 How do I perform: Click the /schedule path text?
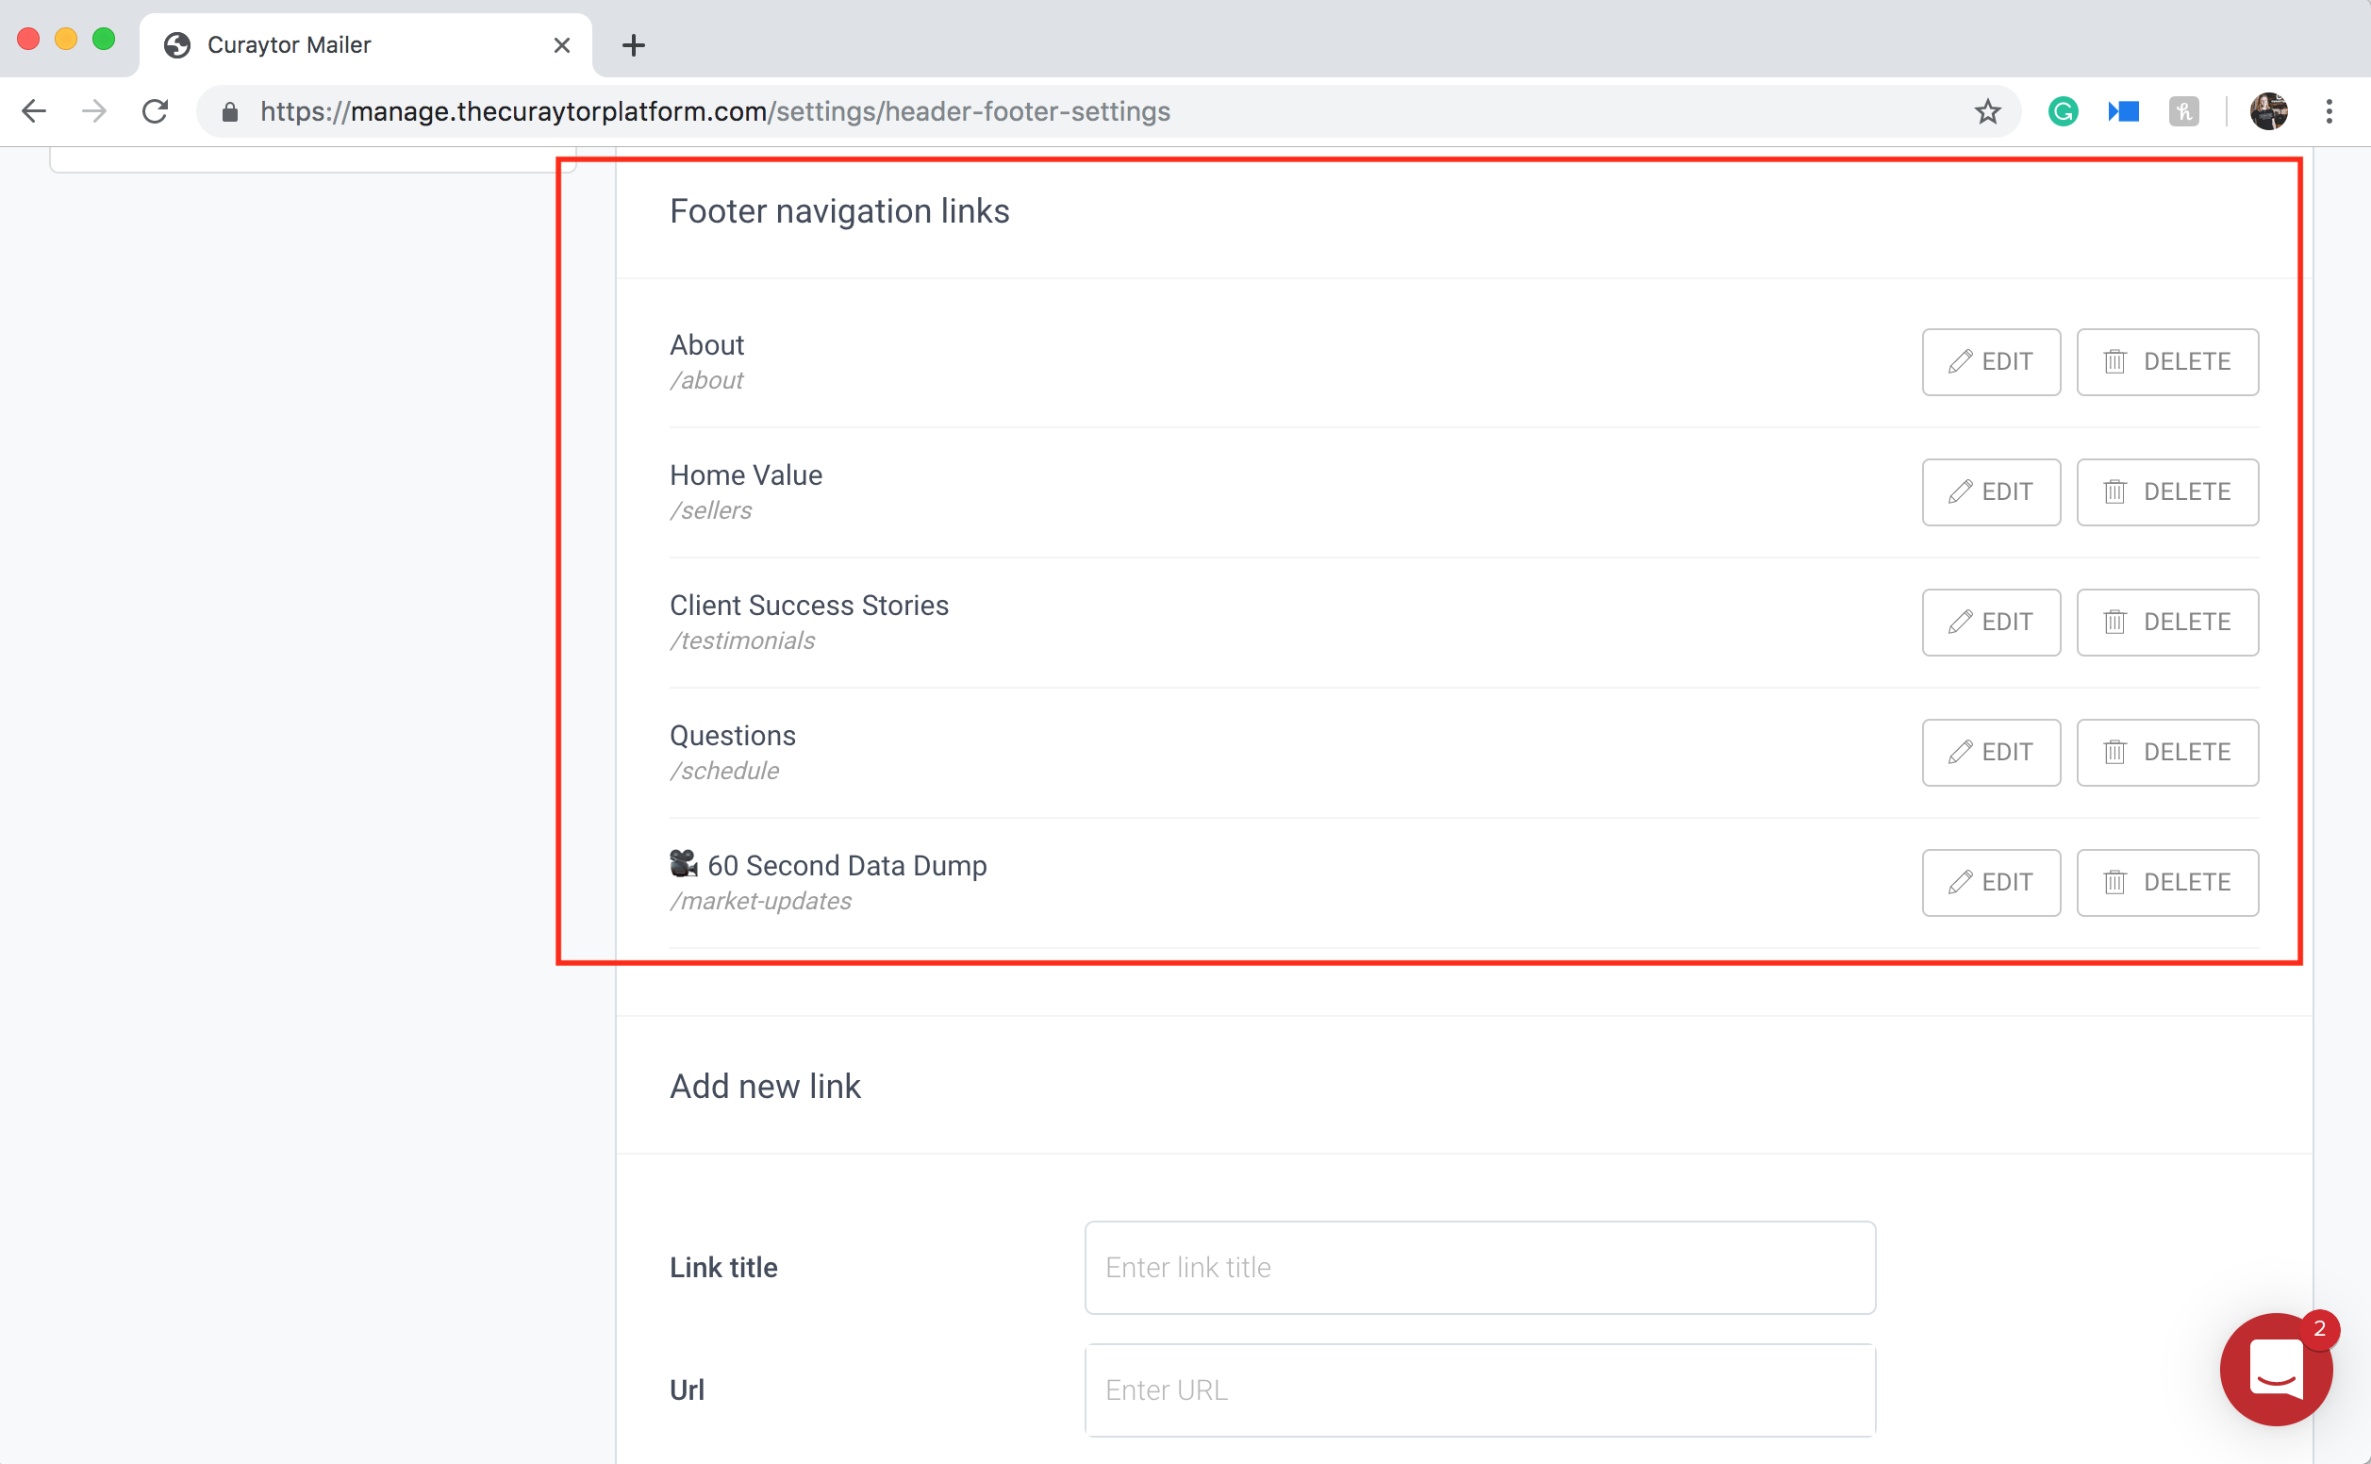point(724,771)
